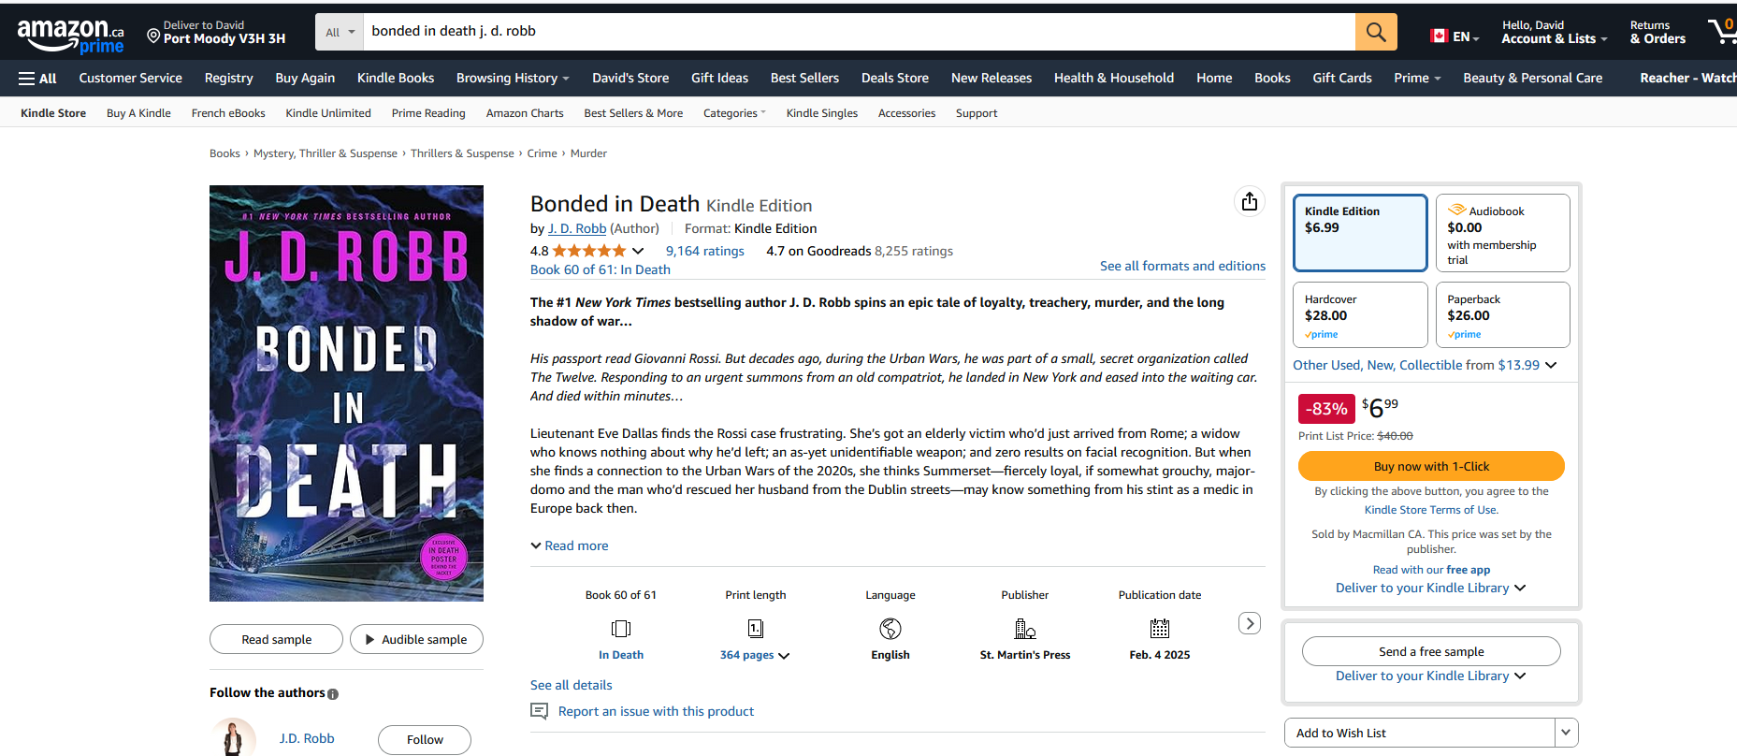
Task: Click next arrow in product details carousel
Action: (x=1250, y=623)
